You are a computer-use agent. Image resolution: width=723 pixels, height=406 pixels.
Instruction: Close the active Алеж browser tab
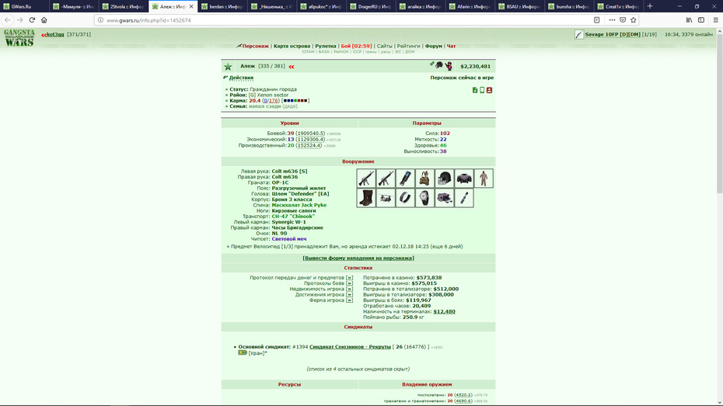pos(191,6)
